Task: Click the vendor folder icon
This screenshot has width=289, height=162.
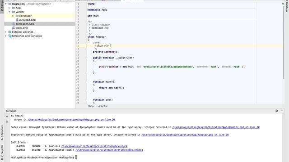Action: tap(14, 12)
